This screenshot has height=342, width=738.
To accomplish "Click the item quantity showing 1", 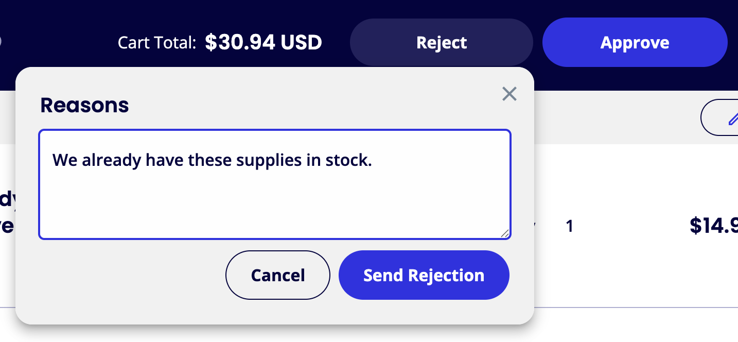I will pos(570,226).
